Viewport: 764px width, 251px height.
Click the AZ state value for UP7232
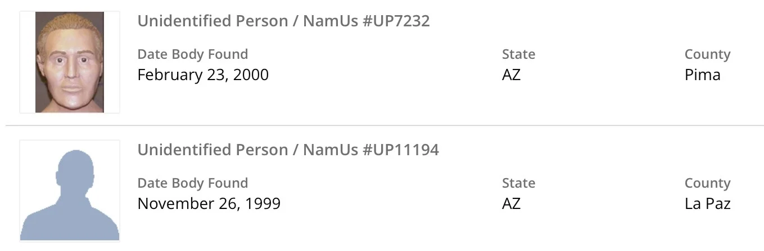click(x=511, y=75)
